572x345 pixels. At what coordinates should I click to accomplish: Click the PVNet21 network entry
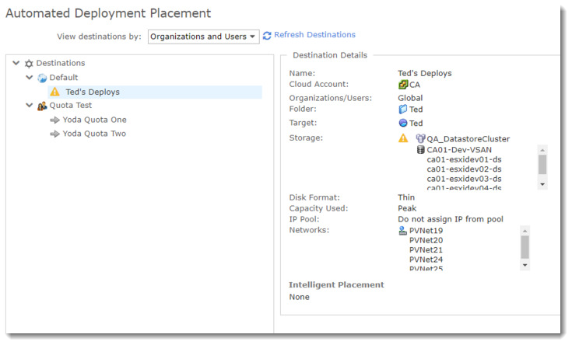426,250
